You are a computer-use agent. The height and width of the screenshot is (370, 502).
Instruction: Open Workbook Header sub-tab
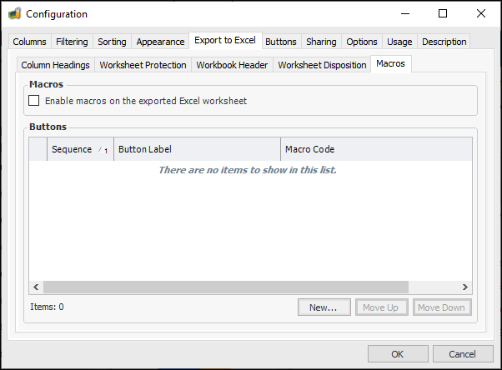pyautogui.click(x=232, y=65)
